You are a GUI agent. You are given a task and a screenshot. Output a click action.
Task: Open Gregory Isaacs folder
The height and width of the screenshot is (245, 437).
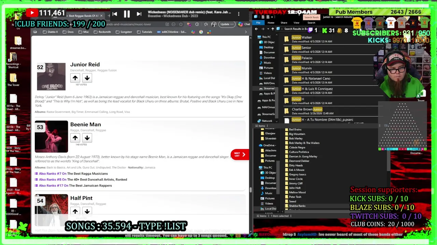point(296,174)
